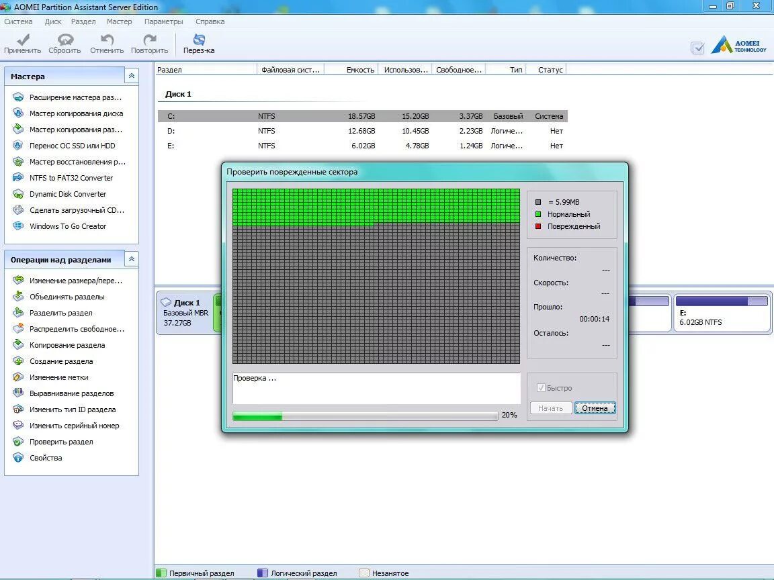Select Выравнивание разделов icon
Image resolution: width=774 pixels, height=580 pixels.
18,393
